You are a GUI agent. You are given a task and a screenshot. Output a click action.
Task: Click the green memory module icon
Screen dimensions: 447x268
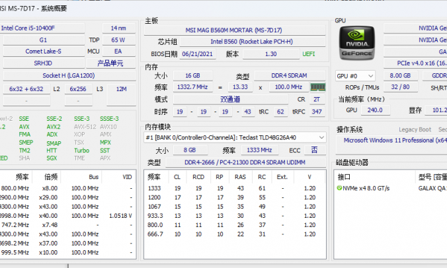(x=317, y=87)
